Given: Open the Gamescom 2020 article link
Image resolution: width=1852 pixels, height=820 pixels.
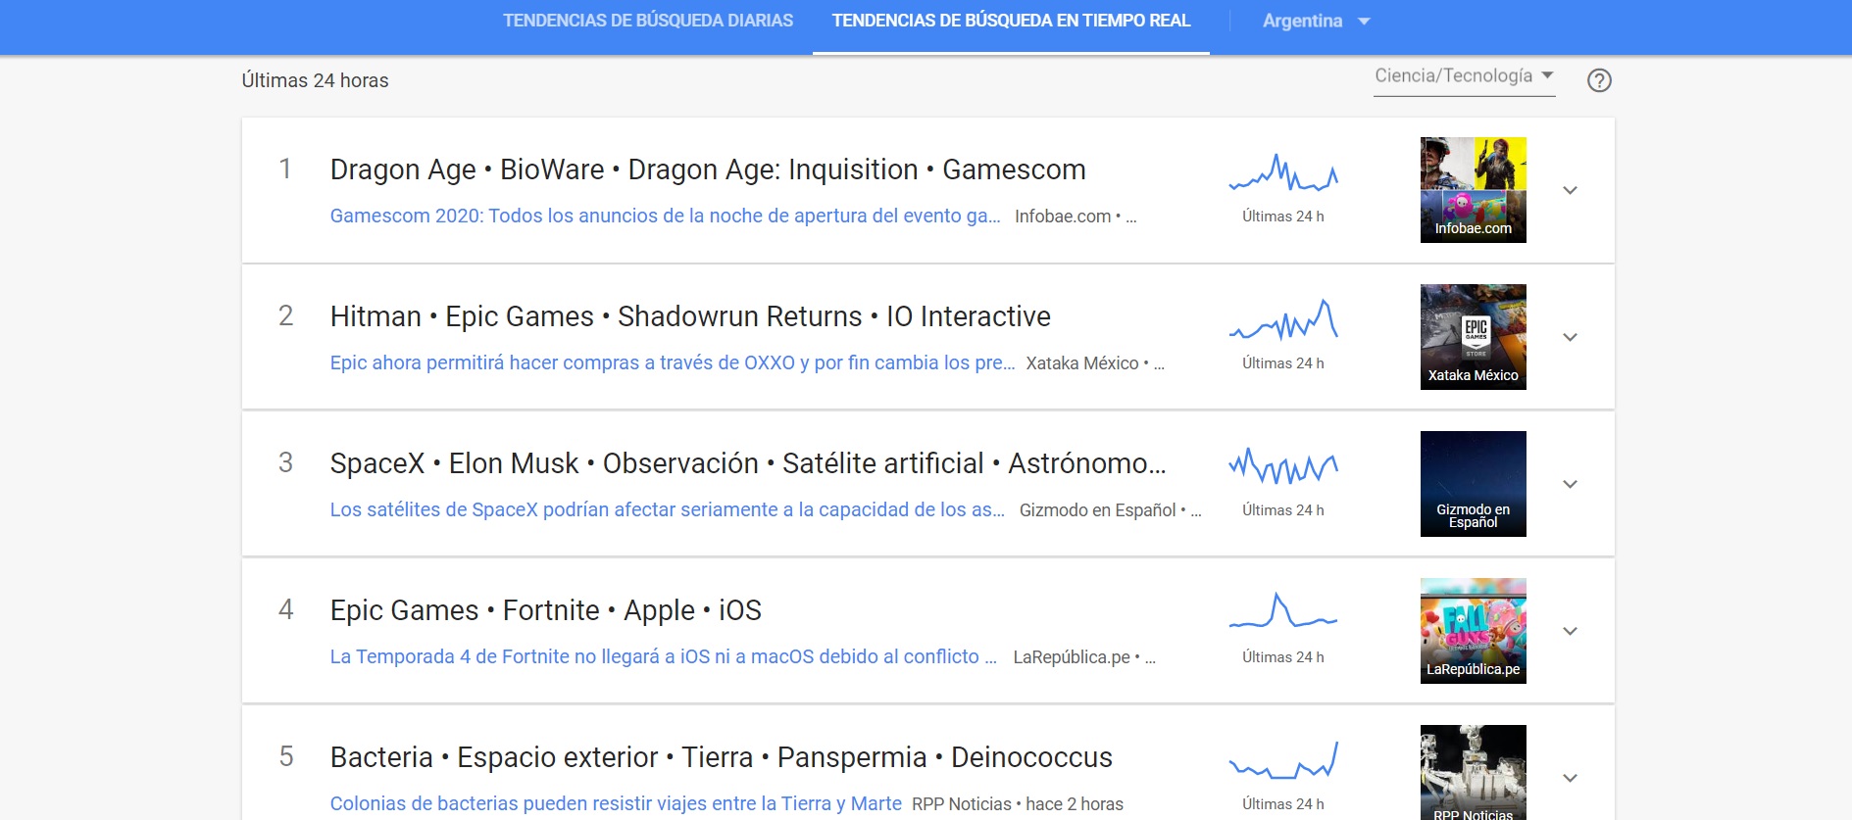Looking at the screenshot, I should (x=665, y=216).
